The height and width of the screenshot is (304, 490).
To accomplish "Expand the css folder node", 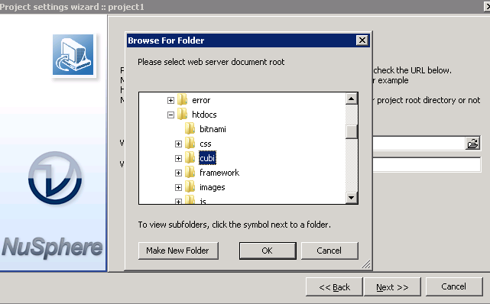I will (x=178, y=144).
